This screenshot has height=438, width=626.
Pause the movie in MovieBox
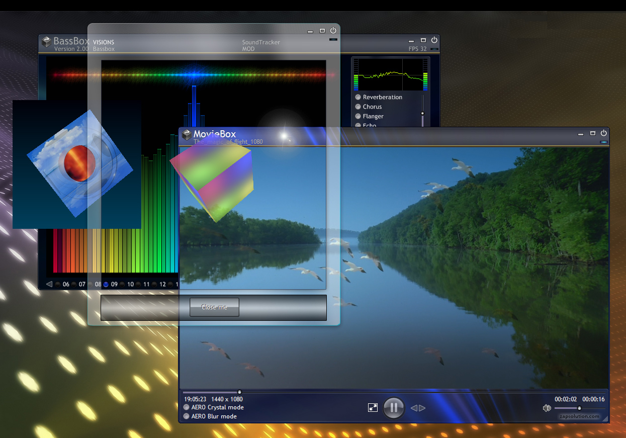pos(394,408)
